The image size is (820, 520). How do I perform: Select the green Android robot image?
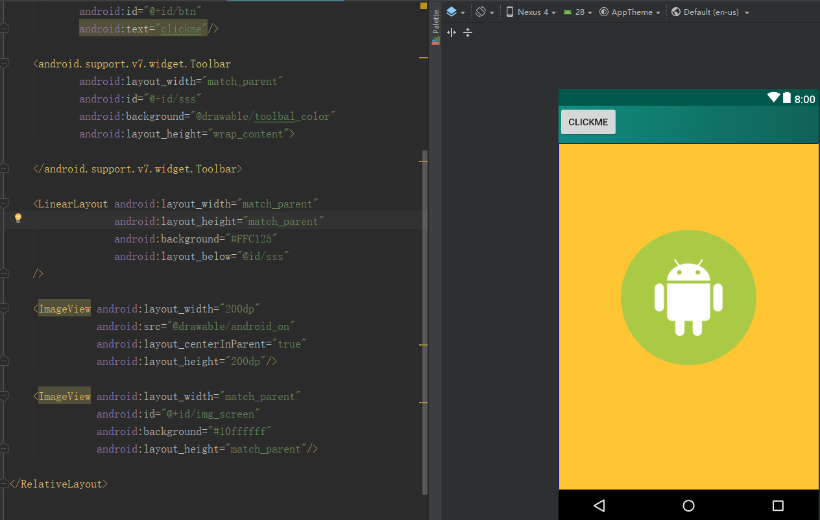688,298
